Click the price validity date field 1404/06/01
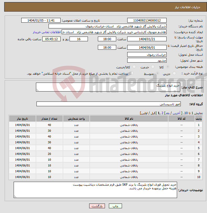 coord(147,48)
